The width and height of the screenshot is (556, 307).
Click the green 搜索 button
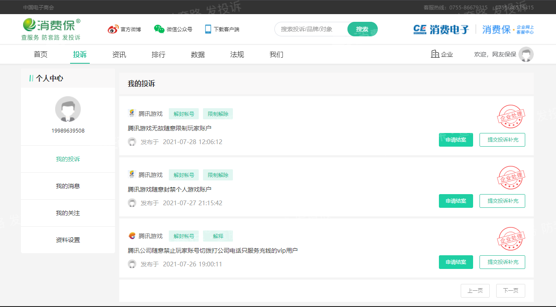click(362, 29)
